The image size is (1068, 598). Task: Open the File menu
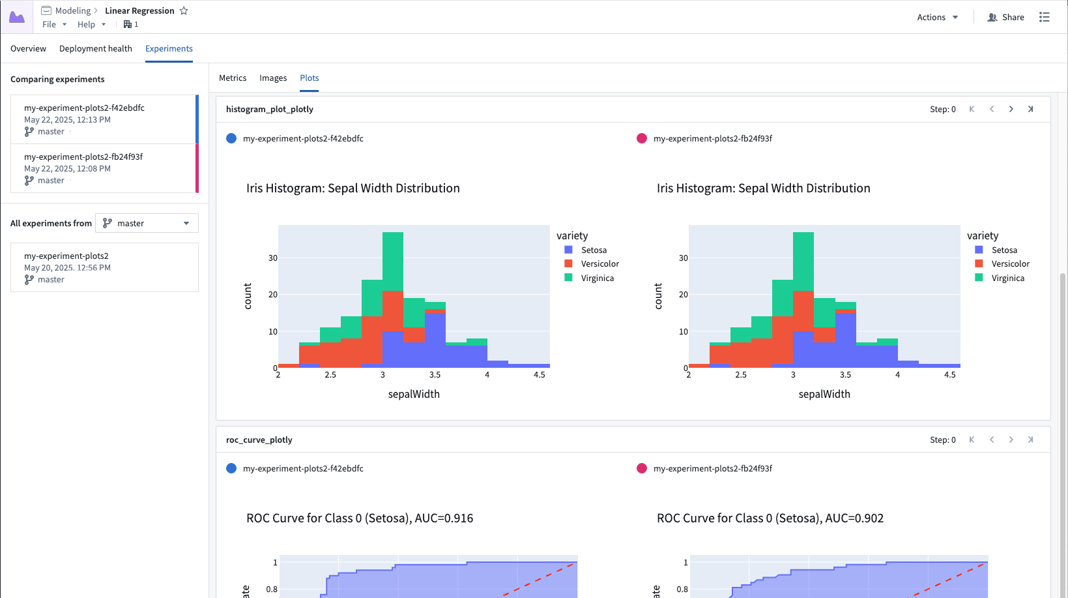pos(50,24)
